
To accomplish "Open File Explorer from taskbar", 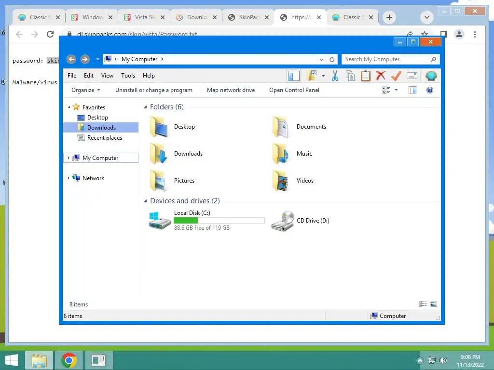I will tap(39, 360).
